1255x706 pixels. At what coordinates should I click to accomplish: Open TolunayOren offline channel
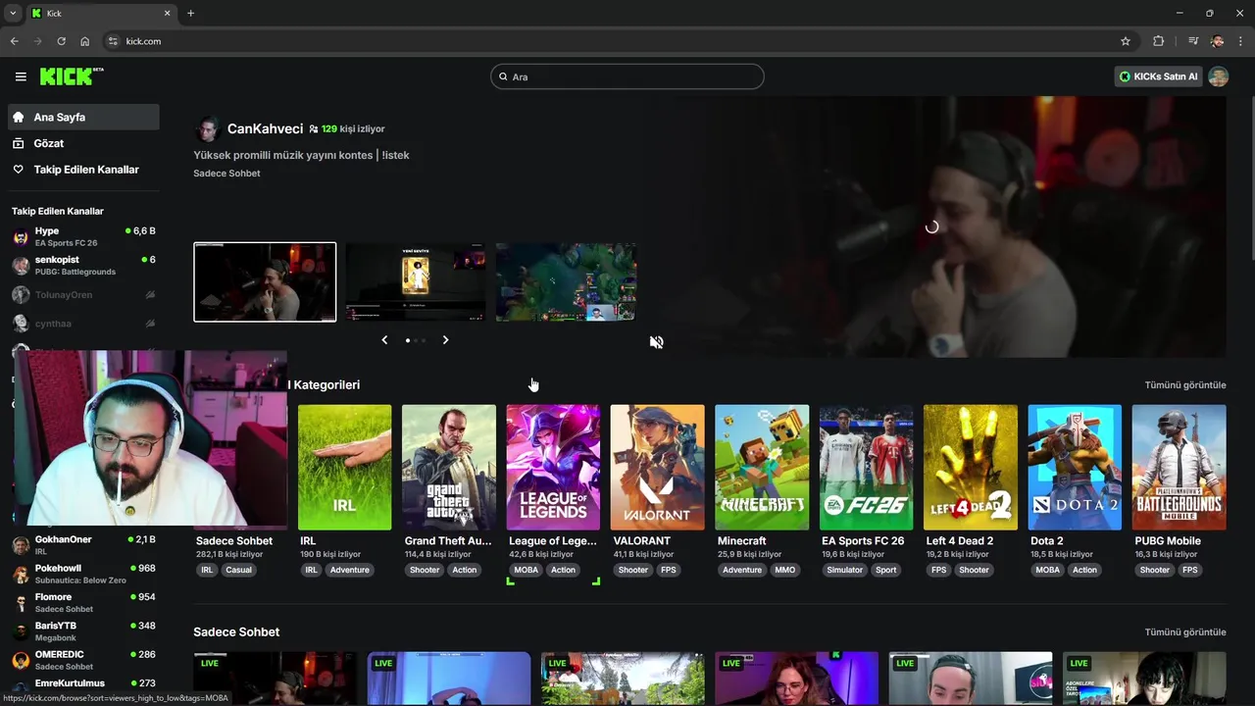point(82,294)
